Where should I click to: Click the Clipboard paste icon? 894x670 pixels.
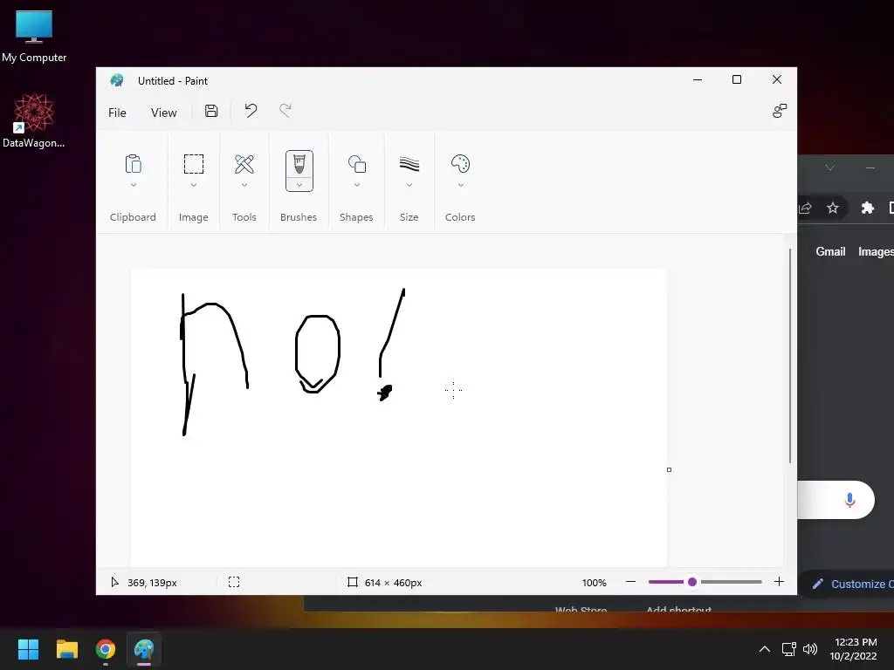pos(133,164)
